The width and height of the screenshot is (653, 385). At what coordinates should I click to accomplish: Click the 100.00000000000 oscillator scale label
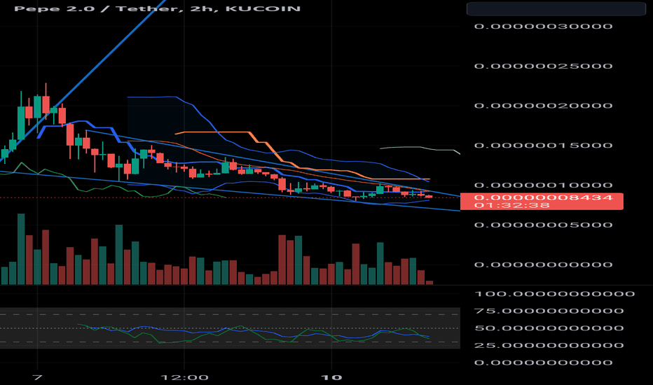tap(554, 294)
